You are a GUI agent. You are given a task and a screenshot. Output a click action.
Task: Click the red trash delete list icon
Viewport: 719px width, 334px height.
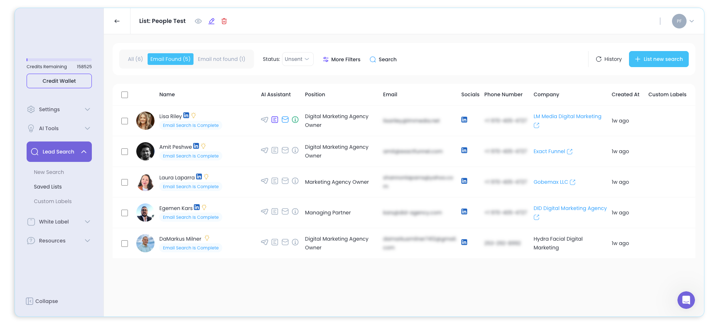[x=224, y=21]
